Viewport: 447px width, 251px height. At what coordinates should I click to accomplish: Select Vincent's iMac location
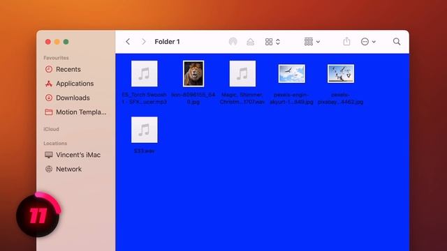78,155
